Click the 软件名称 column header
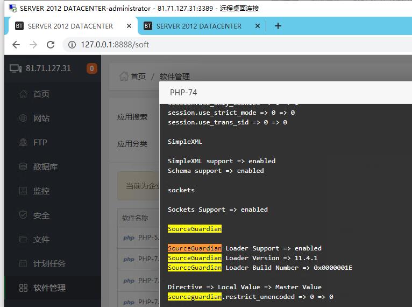Viewport: 412px width, 307px height. [135, 218]
